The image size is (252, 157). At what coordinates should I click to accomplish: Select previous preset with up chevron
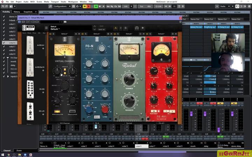[94, 26]
